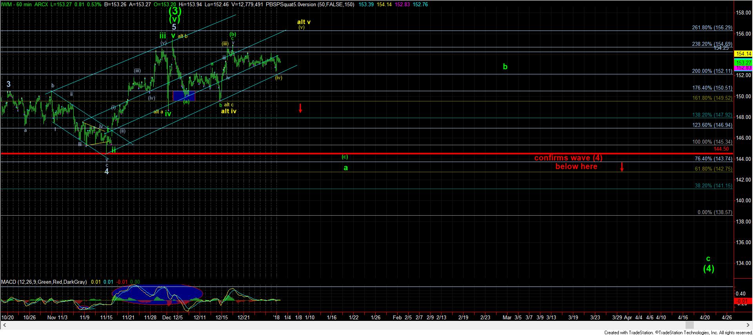Select the MACD indicator label
The image size is (753, 335).
coord(44,282)
